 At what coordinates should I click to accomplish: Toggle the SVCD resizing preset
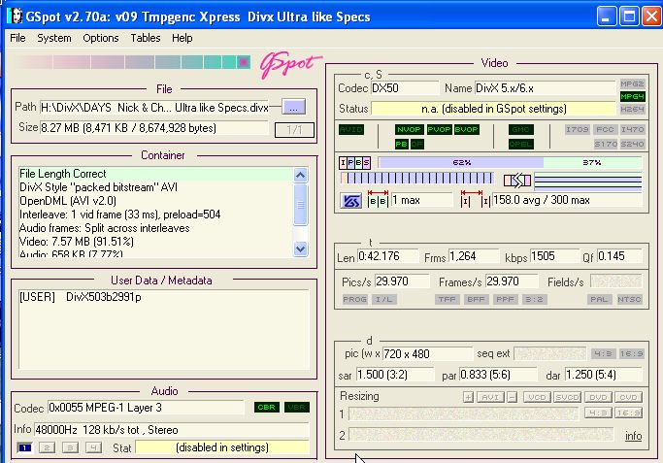point(568,397)
